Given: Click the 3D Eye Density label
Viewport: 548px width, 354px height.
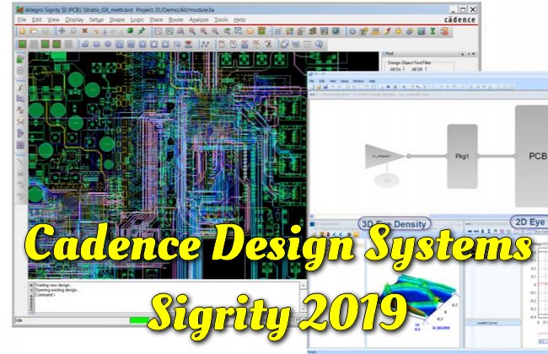Looking at the screenshot, I should 395,224.
